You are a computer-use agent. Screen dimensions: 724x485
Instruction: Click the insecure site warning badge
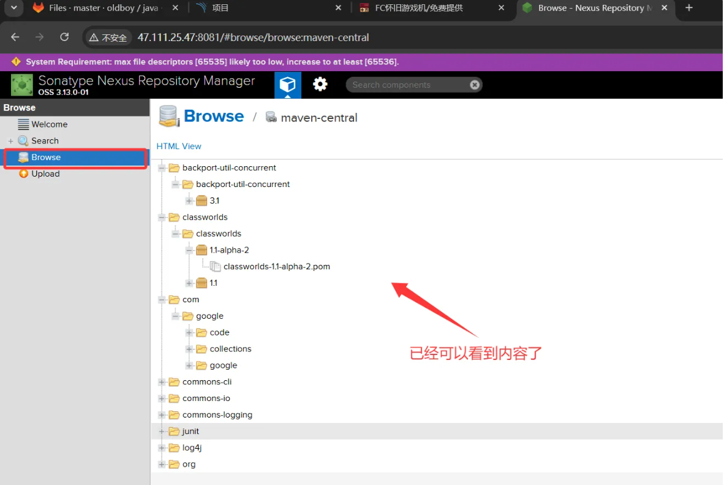(x=108, y=37)
